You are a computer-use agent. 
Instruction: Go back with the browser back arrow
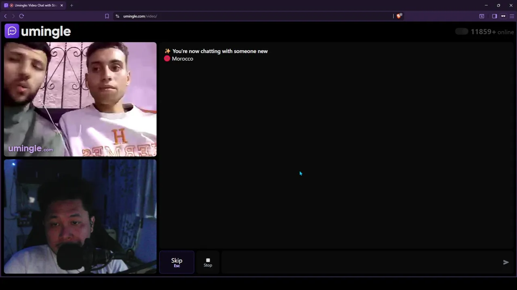(x=5, y=16)
